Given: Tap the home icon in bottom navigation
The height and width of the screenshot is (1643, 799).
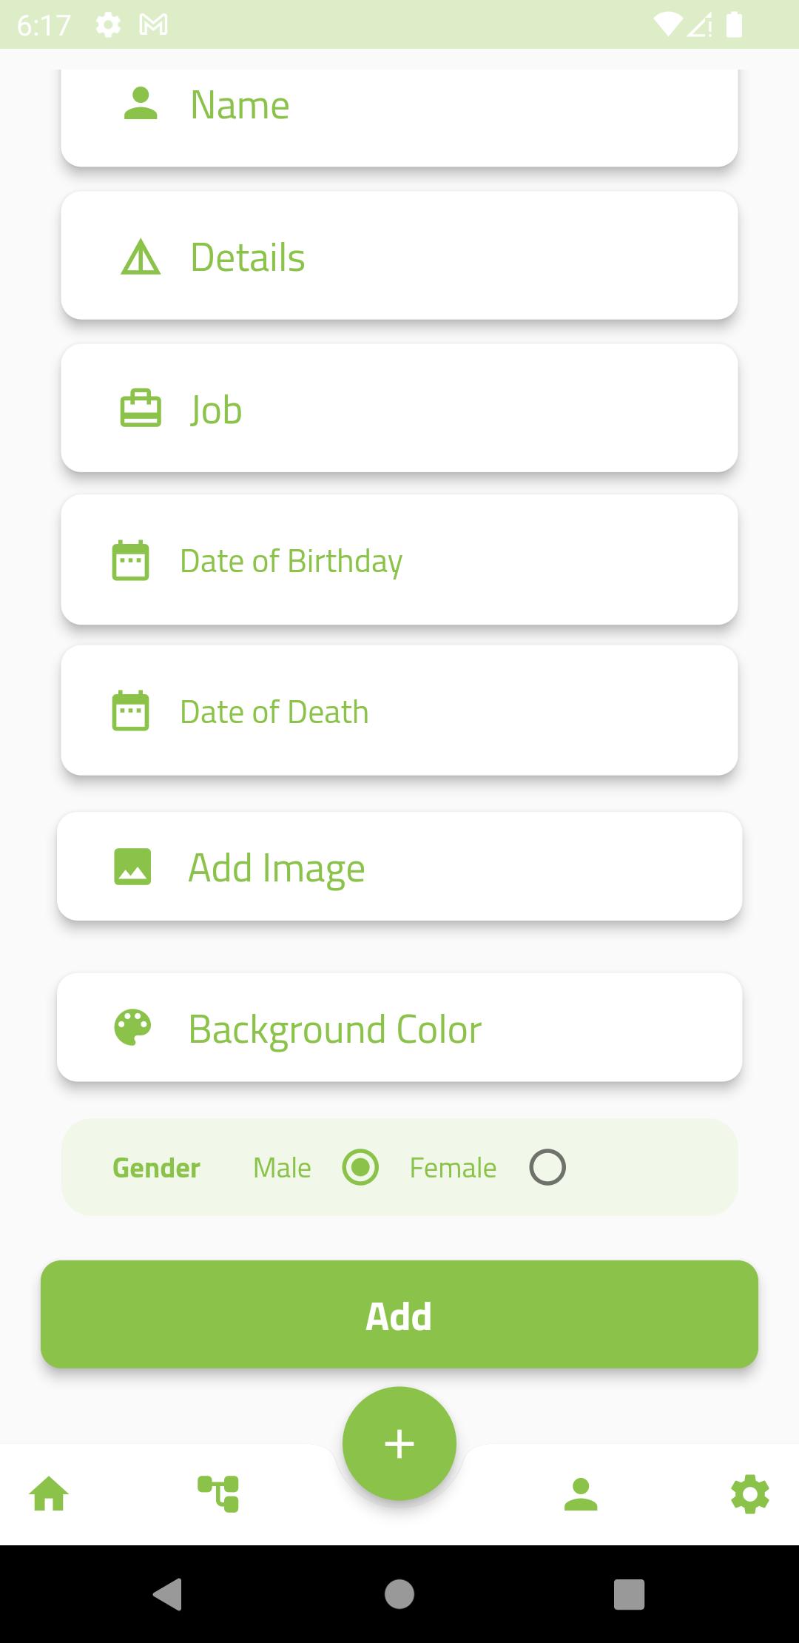Looking at the screenshot, I should 49,1494.
